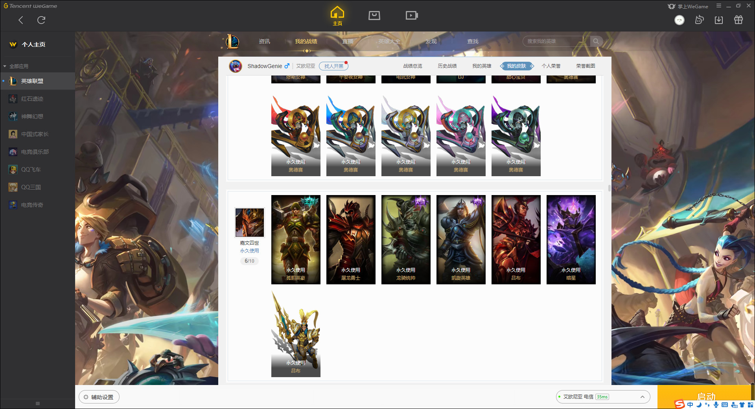The width and height of the screenshot is (755, 409).
Task: Open the 龙骑统帅 skin card
Action: click(x=406, y=240)
